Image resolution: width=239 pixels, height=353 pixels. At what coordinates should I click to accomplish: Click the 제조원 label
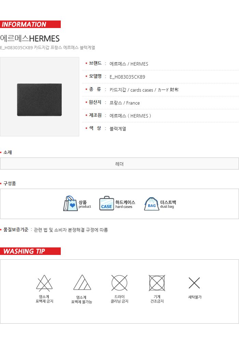coord(95,115)
